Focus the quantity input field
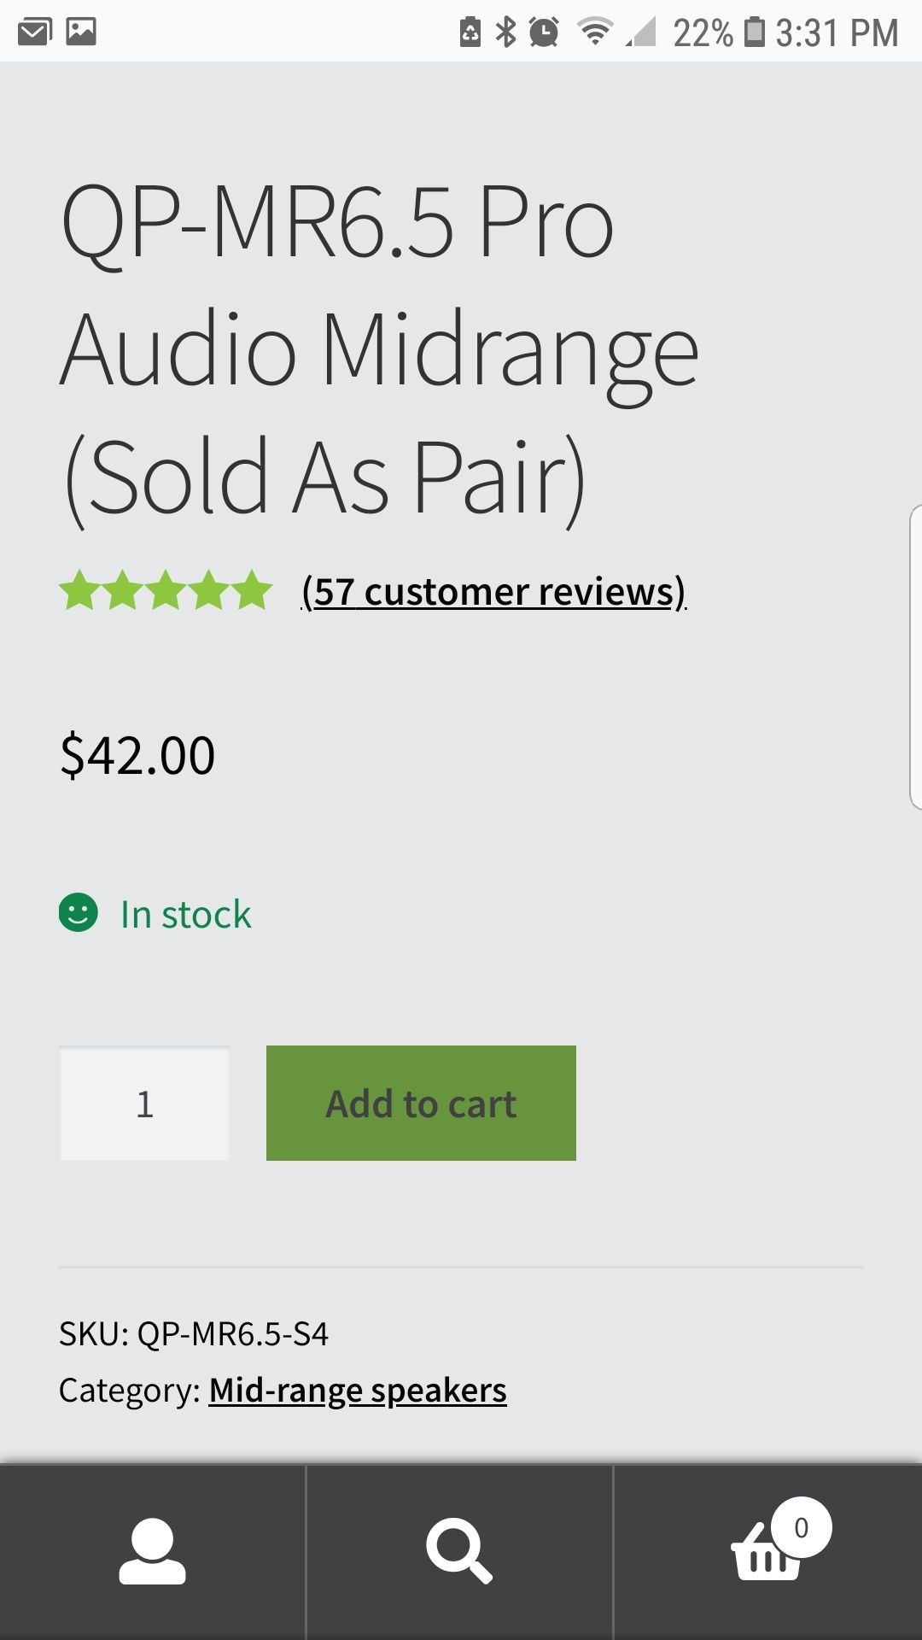The height and width of the screenshot is (1640, 922). tap(144, 1104)
